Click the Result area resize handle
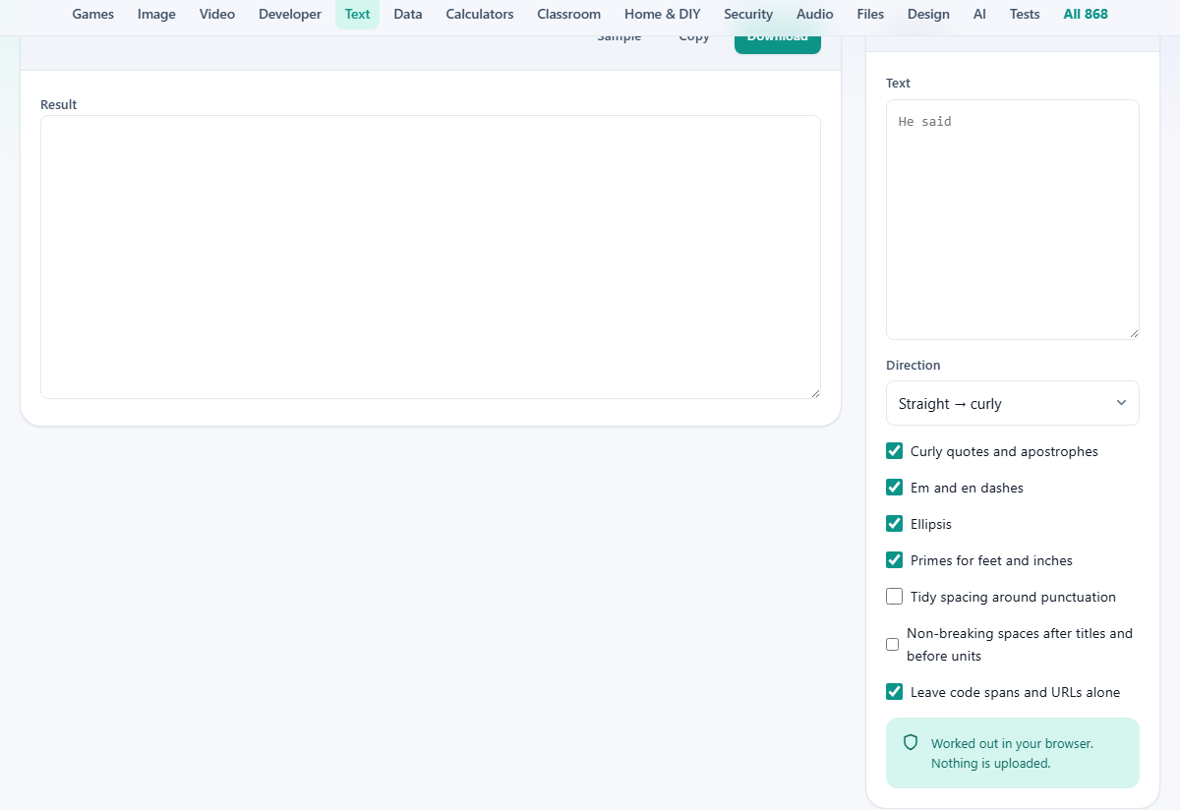Screen dimensions: 1180x810 tap(815, 393)
